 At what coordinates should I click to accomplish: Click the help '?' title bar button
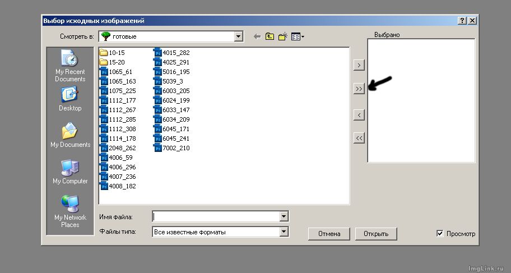462,21
